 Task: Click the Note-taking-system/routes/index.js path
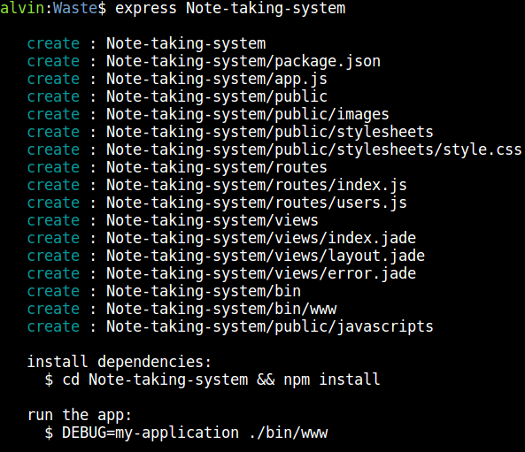tap(257, 185)
